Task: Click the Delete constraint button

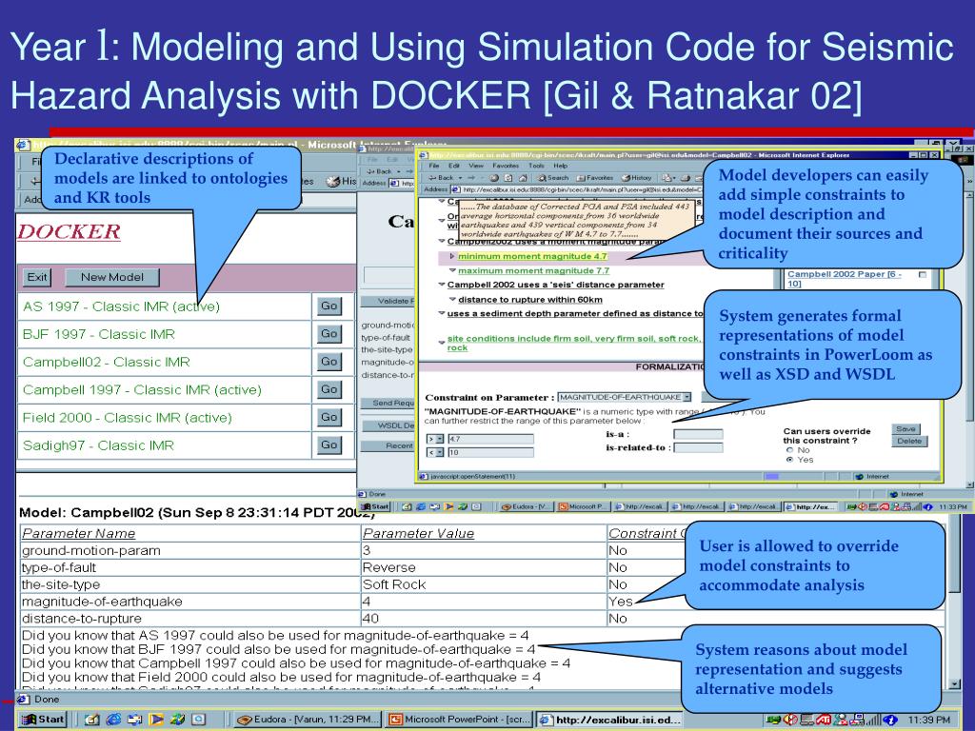Action: click(x=909, y=442)
